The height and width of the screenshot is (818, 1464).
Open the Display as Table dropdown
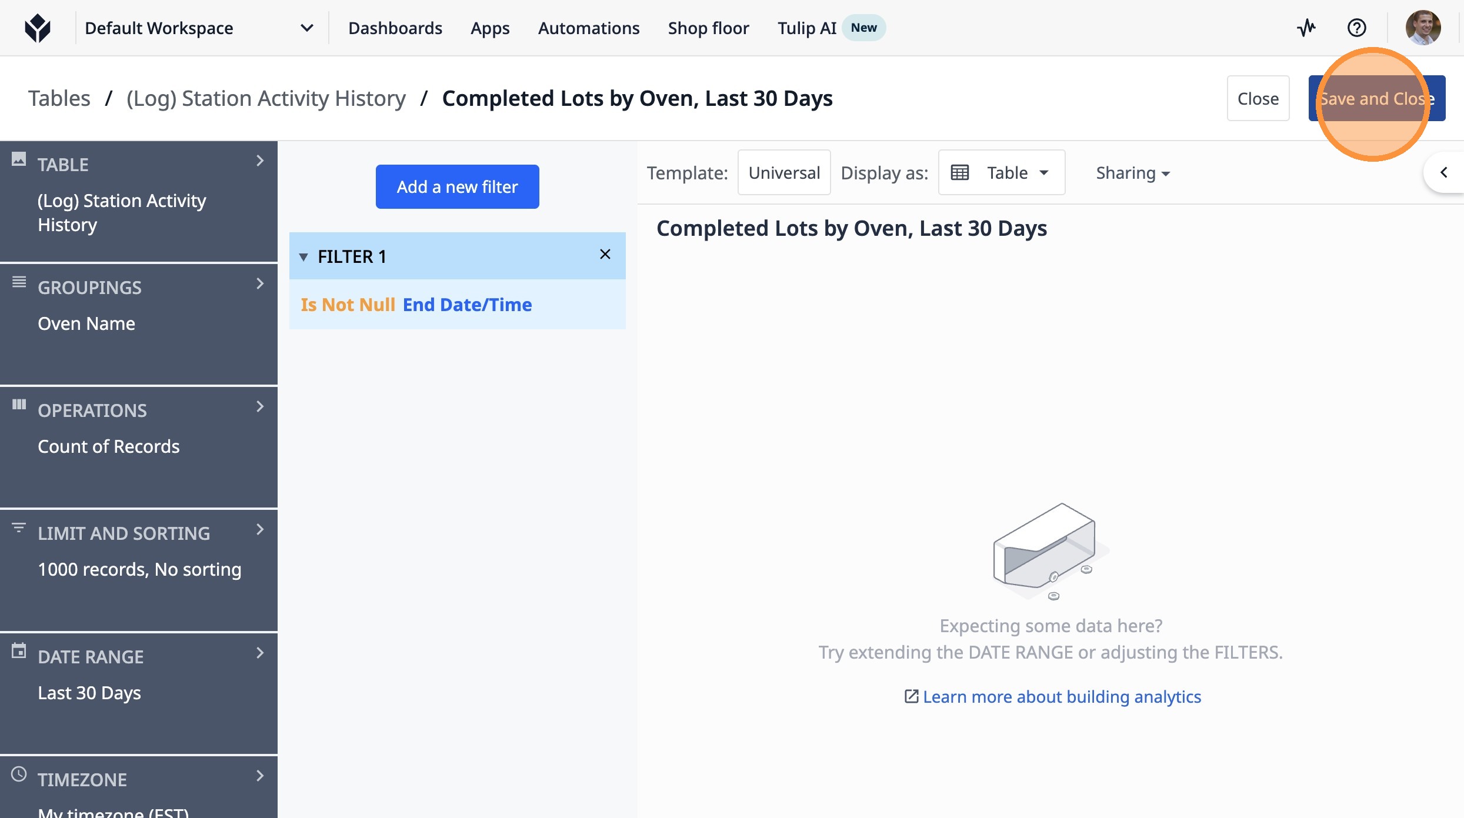pyautogui.click(x=1001, y=172)
